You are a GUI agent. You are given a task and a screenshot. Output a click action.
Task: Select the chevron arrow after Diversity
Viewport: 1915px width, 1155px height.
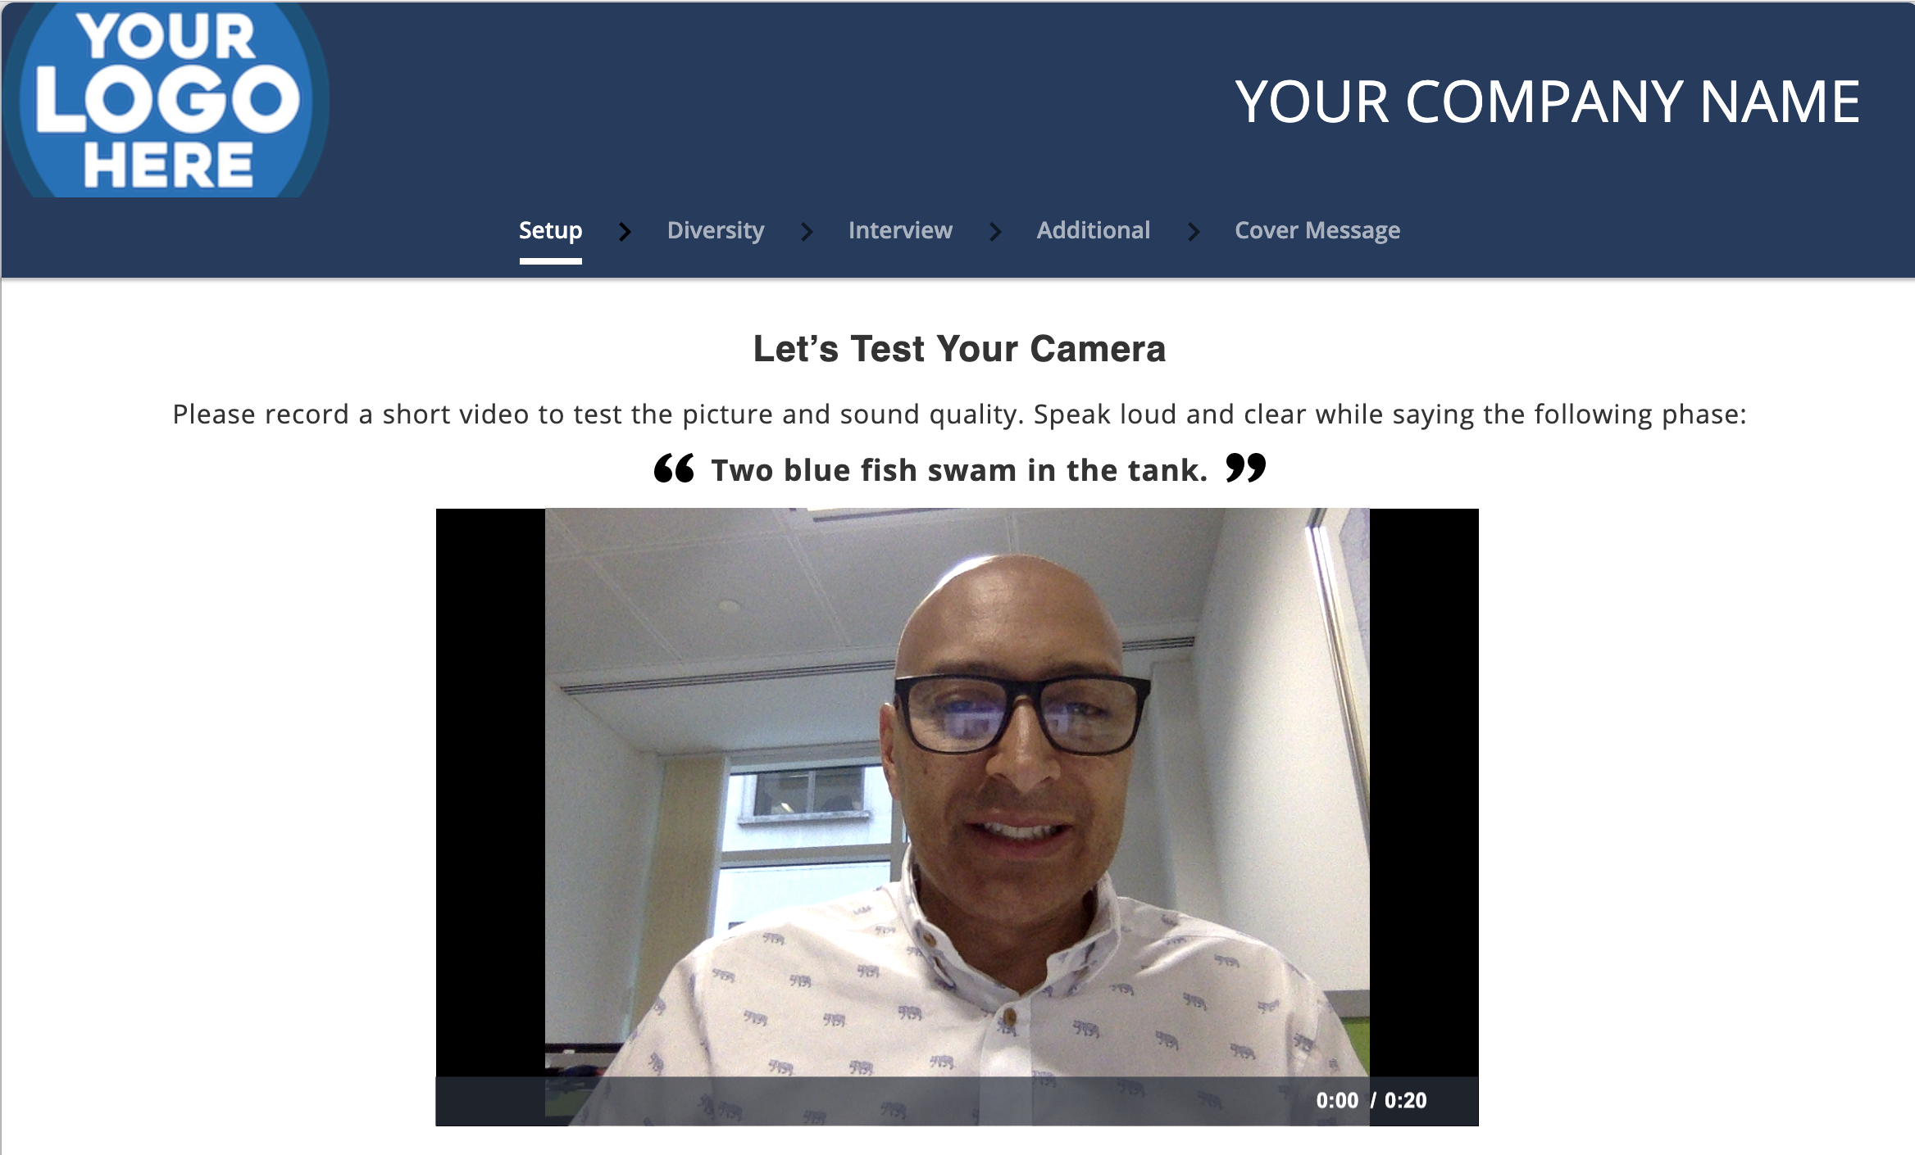[x=807, y=232]
